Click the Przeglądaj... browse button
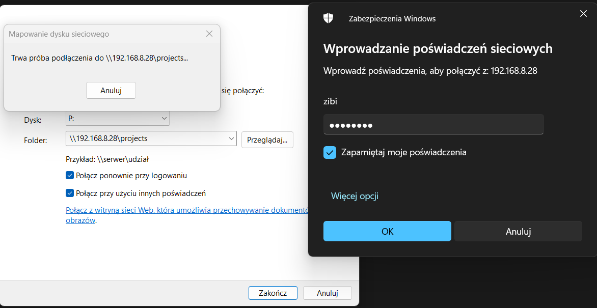 [267, 140]
